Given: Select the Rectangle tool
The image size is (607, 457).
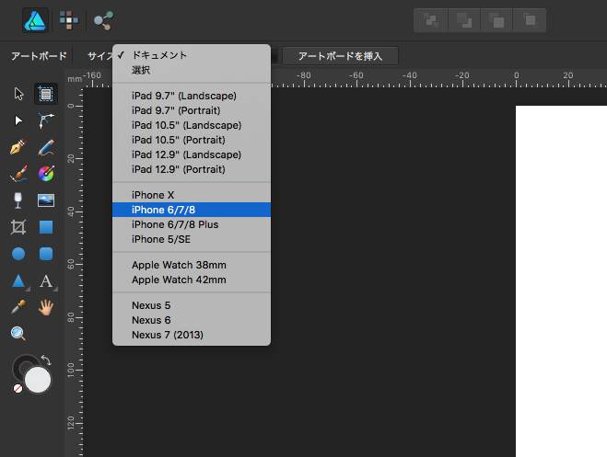Looking at the screenshot, I should (x=46, y=227).
